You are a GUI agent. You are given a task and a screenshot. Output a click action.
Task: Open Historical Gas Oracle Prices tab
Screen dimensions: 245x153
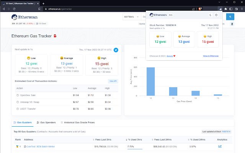point(78,122)
